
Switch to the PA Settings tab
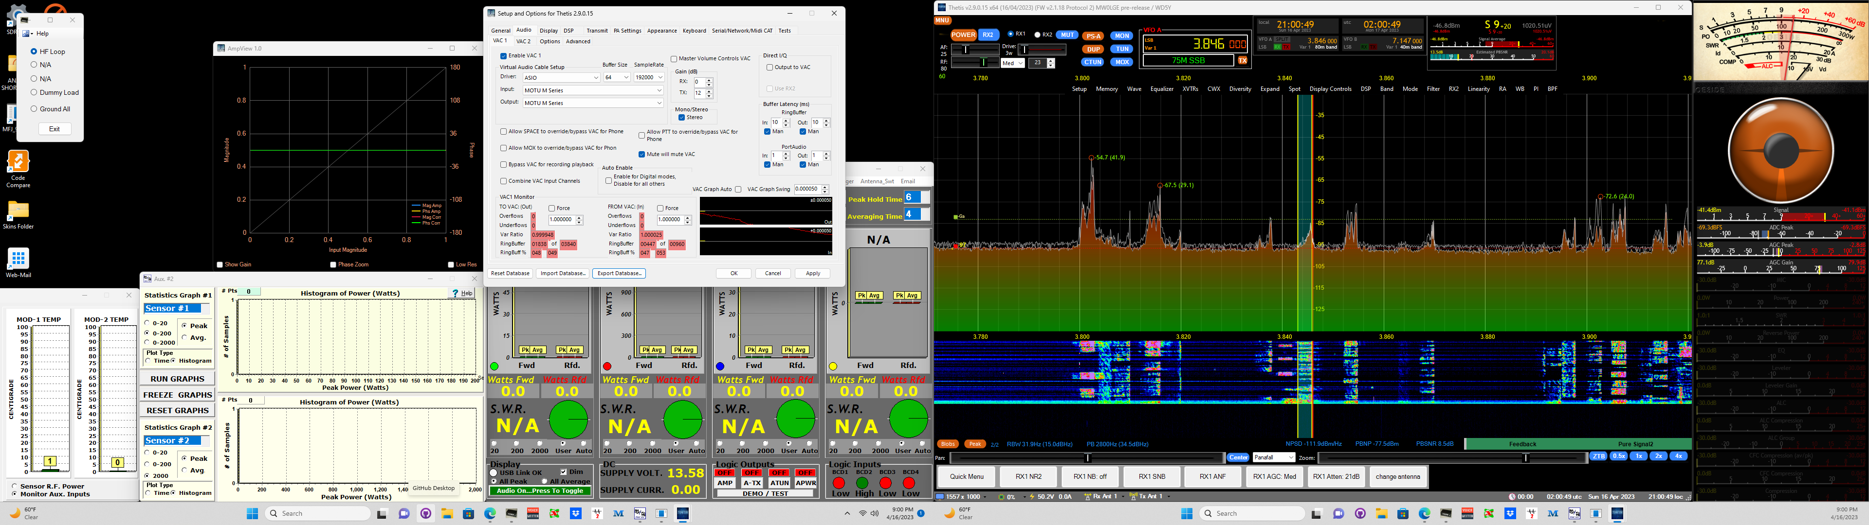point(627,31)
